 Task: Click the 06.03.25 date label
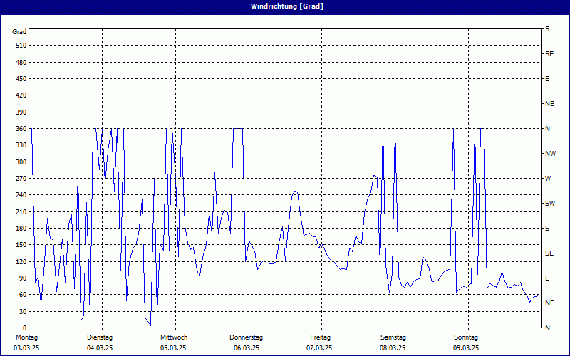click(247, 348)
